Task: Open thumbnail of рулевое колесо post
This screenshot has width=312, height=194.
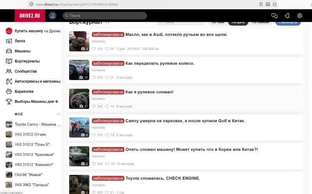Action: [79, 70]
